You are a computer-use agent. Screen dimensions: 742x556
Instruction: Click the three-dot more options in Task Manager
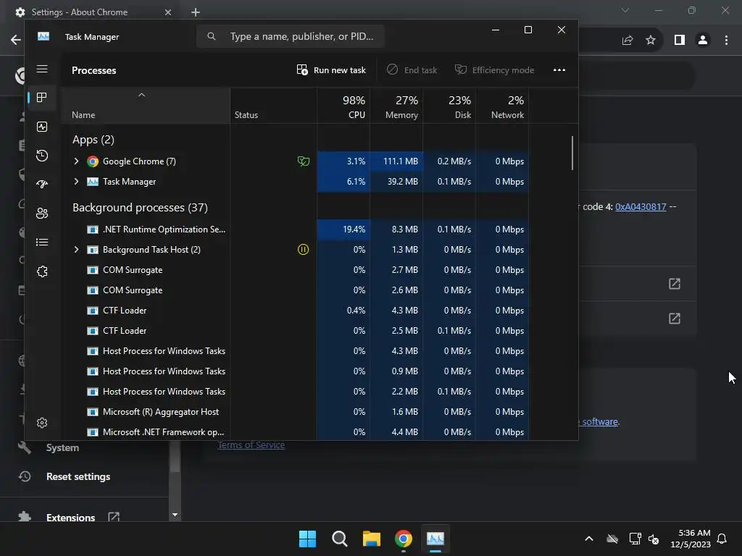(559, 70)
